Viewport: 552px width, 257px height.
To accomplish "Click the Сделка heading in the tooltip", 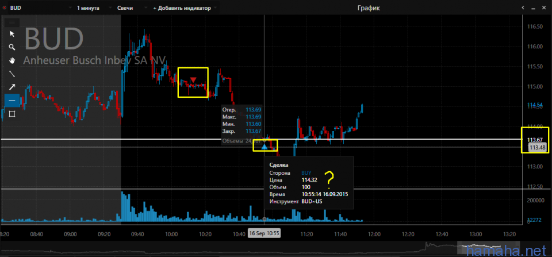I will coord(278,165).
